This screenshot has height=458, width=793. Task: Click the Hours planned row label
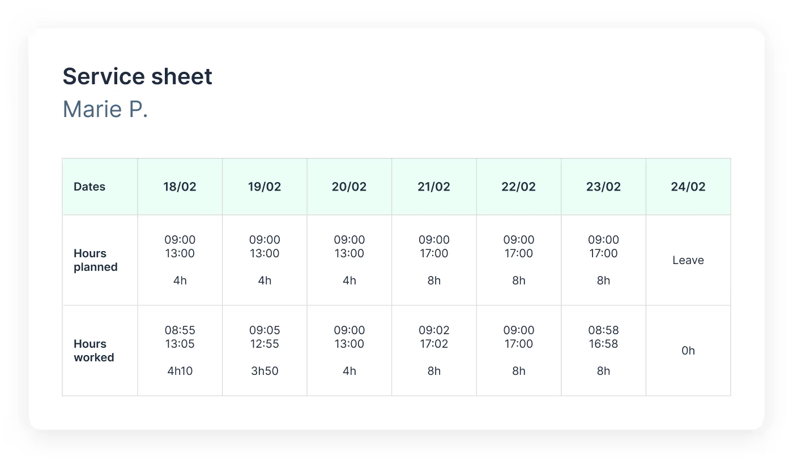click(96, 260)
